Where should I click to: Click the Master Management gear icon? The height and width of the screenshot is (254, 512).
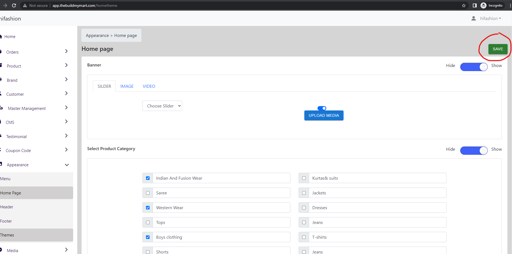coord(1,108)
